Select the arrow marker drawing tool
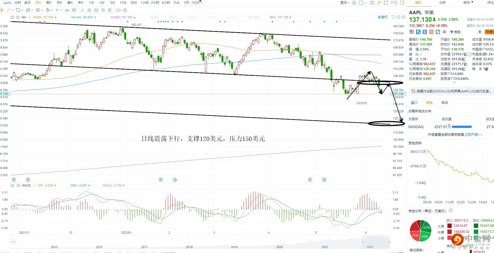The image size is (494, 253). pyautogui.click(x=57, y=10)
